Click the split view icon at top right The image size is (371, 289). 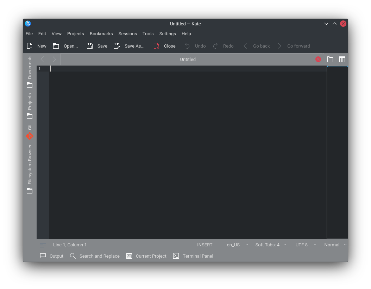pos(342,59)
